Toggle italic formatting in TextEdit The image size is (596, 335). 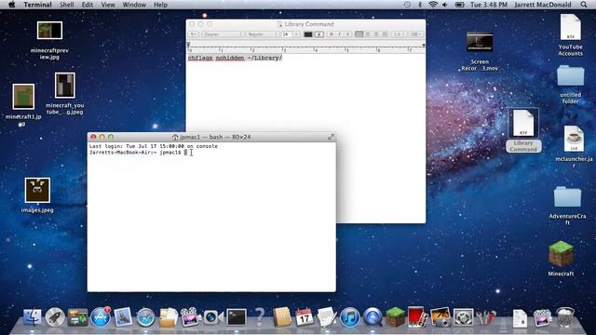[339, 34]
